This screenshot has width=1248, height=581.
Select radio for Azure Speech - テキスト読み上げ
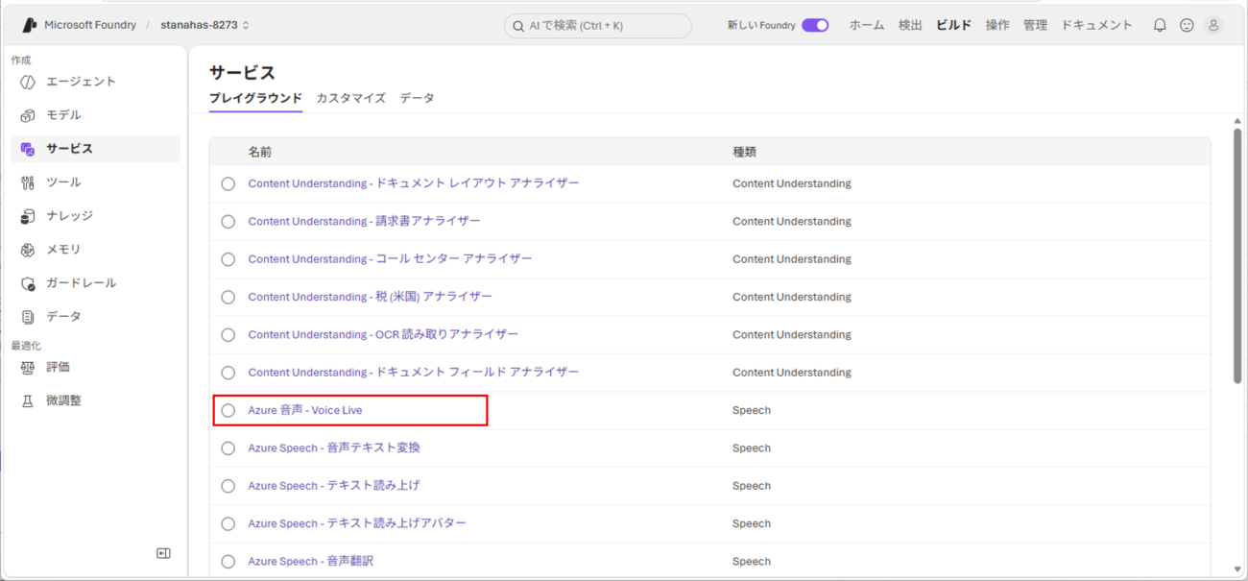[228, 486]
